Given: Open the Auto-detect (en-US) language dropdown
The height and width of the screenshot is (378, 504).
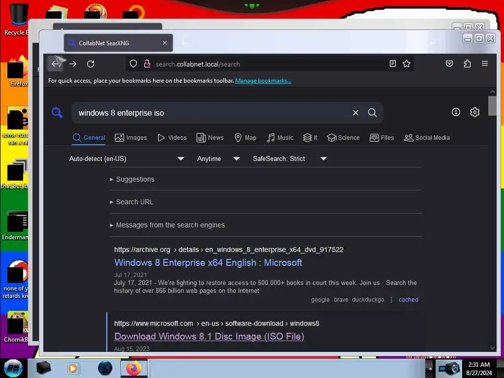Looking at the screenshot, I should (126, 158).
